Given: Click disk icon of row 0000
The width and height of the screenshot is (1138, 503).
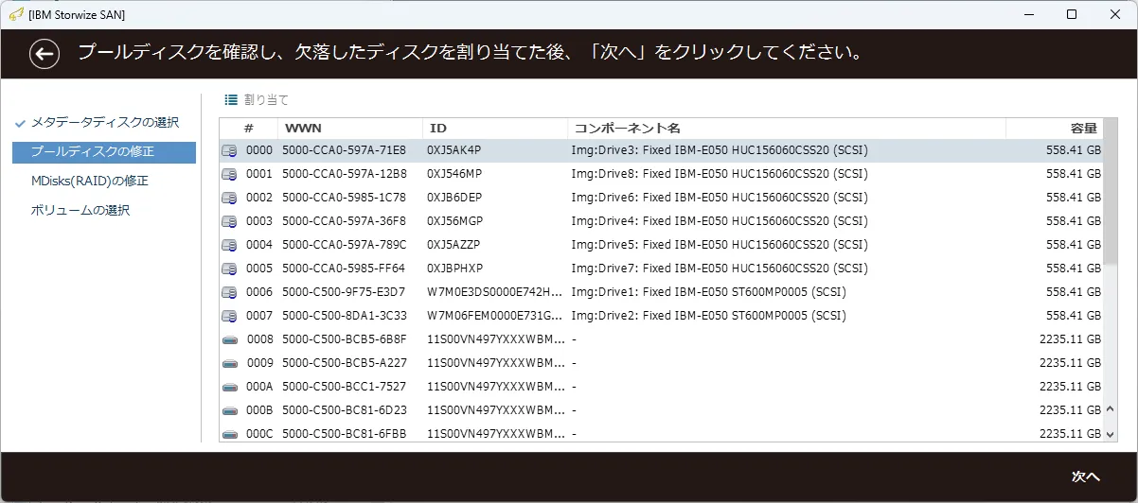Looking at the screenshot, I should click(229, 150).
